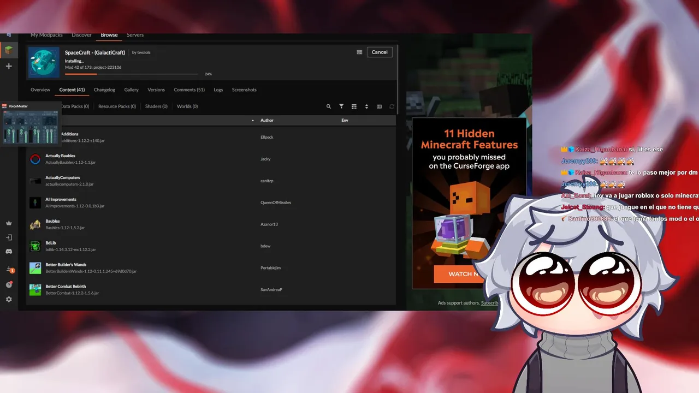Filter by Resource Packs (0)
Image resolution: width=699 pixels, height=393 pixels.
pos(117,106)
